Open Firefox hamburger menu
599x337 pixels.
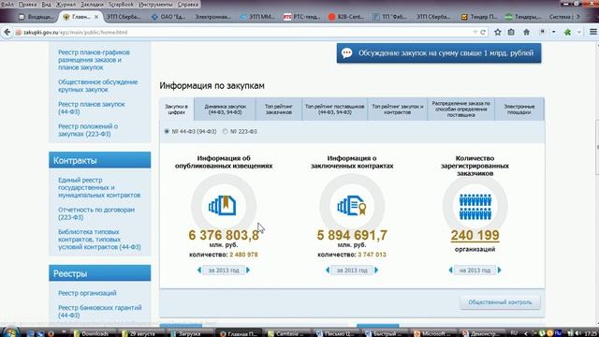592,33
